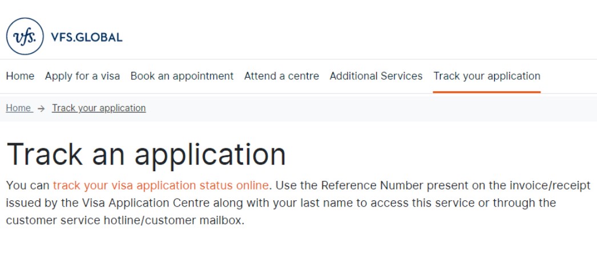Go to Apply for a visa

82,76
